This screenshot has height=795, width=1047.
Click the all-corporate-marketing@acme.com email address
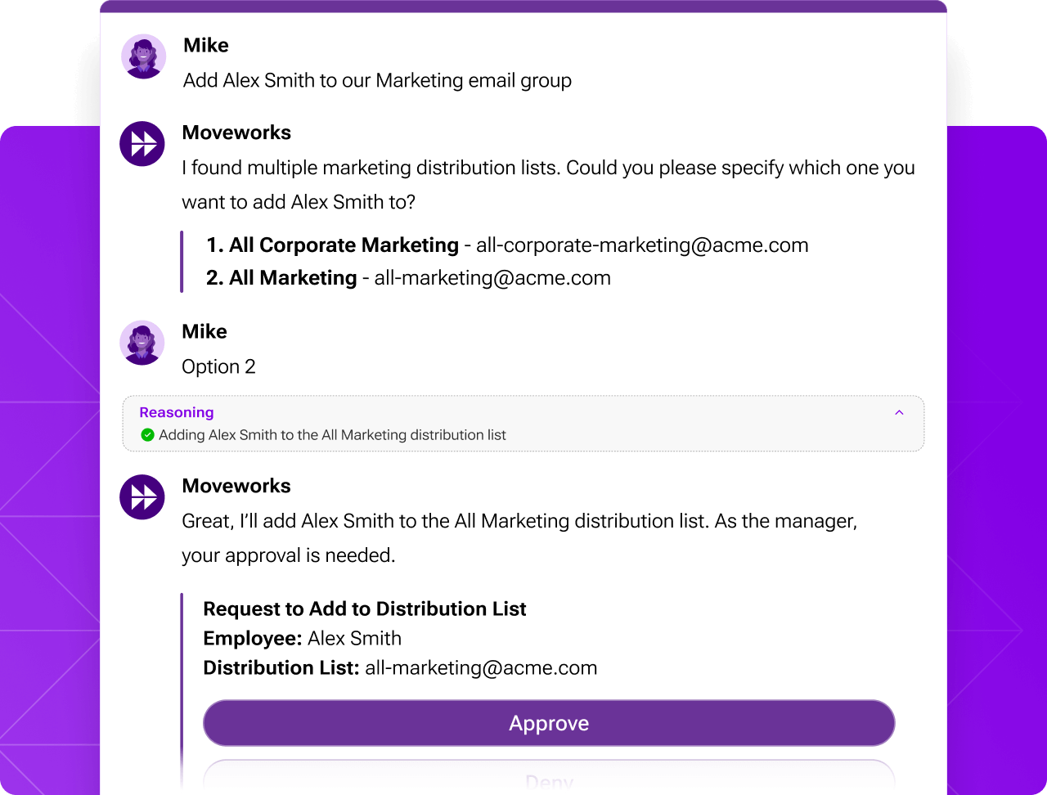pos(643,245)
